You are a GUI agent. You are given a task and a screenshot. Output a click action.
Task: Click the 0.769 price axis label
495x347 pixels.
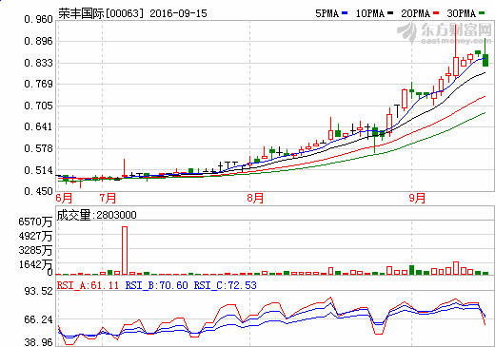(x=38, y=84)
